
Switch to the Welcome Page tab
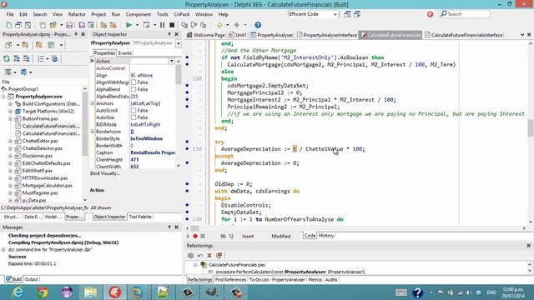click(206, 35)
